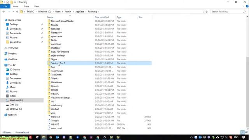This screenshot has height=140, width=249.
Task: Select the ViberPC folder name
Action: pyautogui.click(x=55, y=94)
